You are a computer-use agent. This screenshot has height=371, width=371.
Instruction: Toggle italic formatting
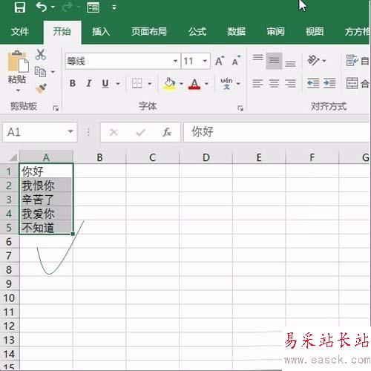click(89, 83)
